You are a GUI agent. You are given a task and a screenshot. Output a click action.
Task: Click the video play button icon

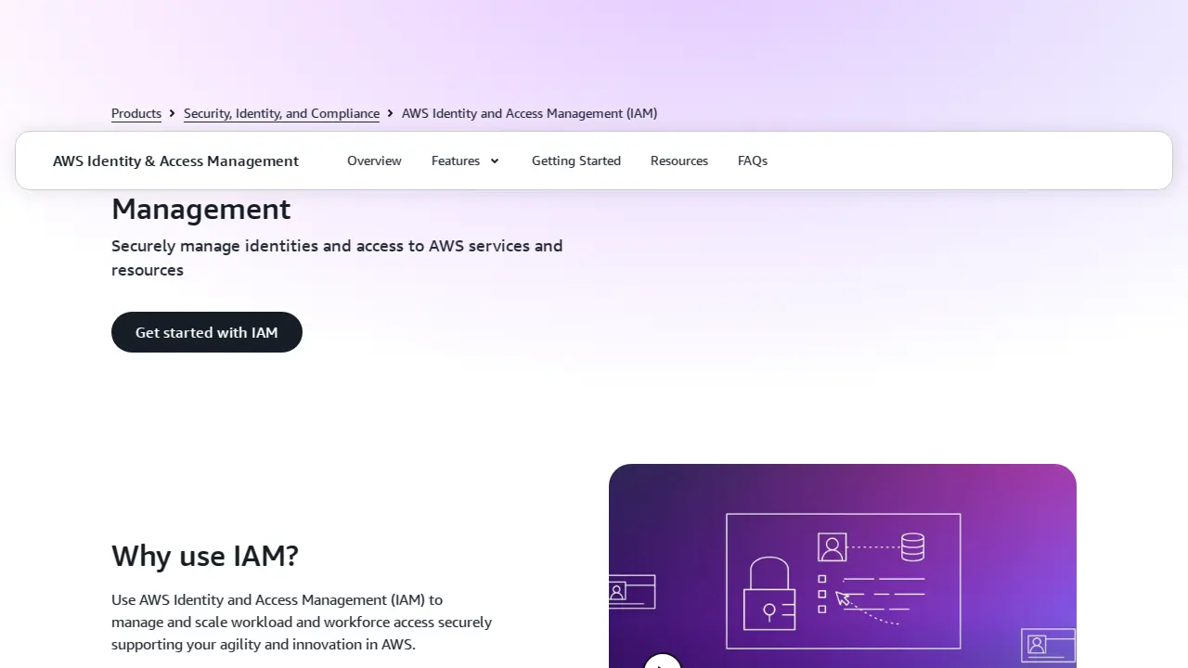click(663, 662)
